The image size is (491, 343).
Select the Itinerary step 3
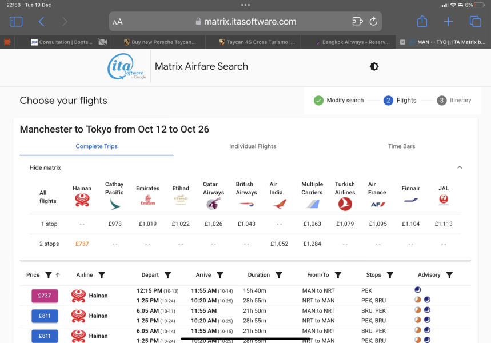[454, 100]
